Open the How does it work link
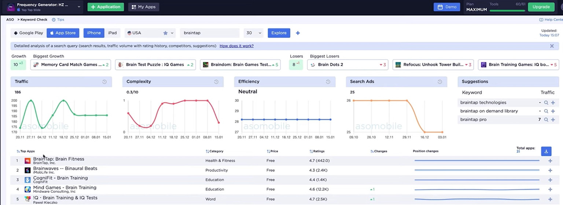 (x=236, y=46)
